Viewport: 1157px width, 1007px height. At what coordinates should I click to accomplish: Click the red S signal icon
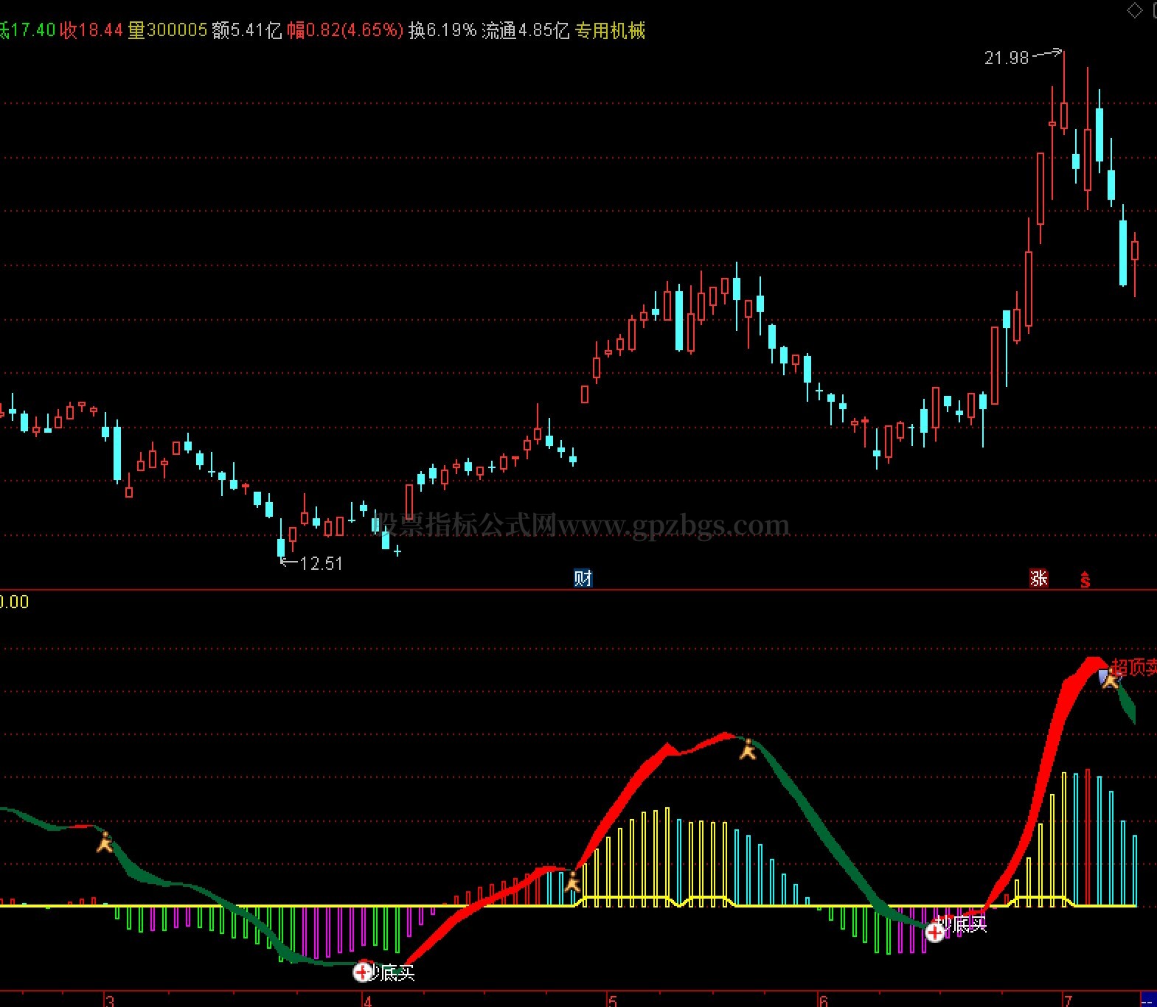(x=1085, y=580)
